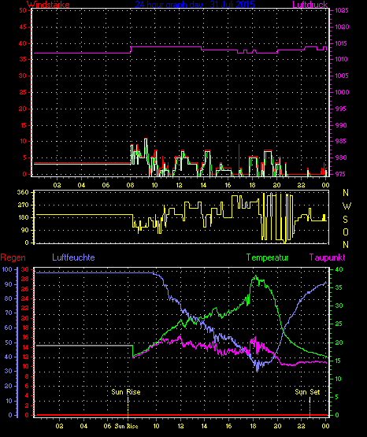
Task: Click the S compass direction letter
Action: [x=345, y=220]
